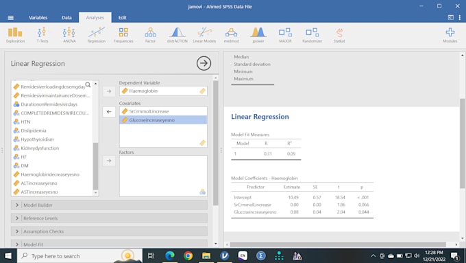Switch to the Edit tab
466x263 pixels.
(123, 18)
